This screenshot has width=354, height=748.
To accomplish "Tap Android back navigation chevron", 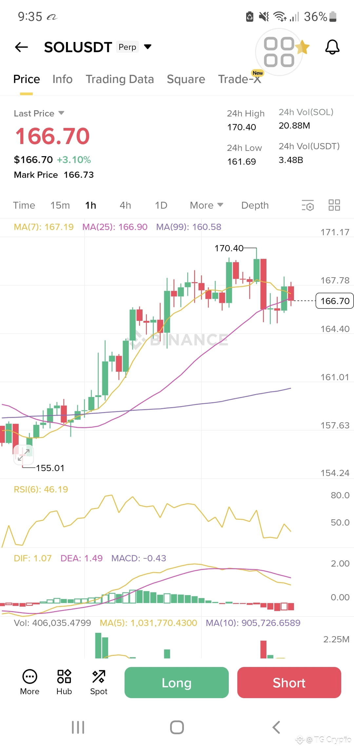I will [276, 727].
